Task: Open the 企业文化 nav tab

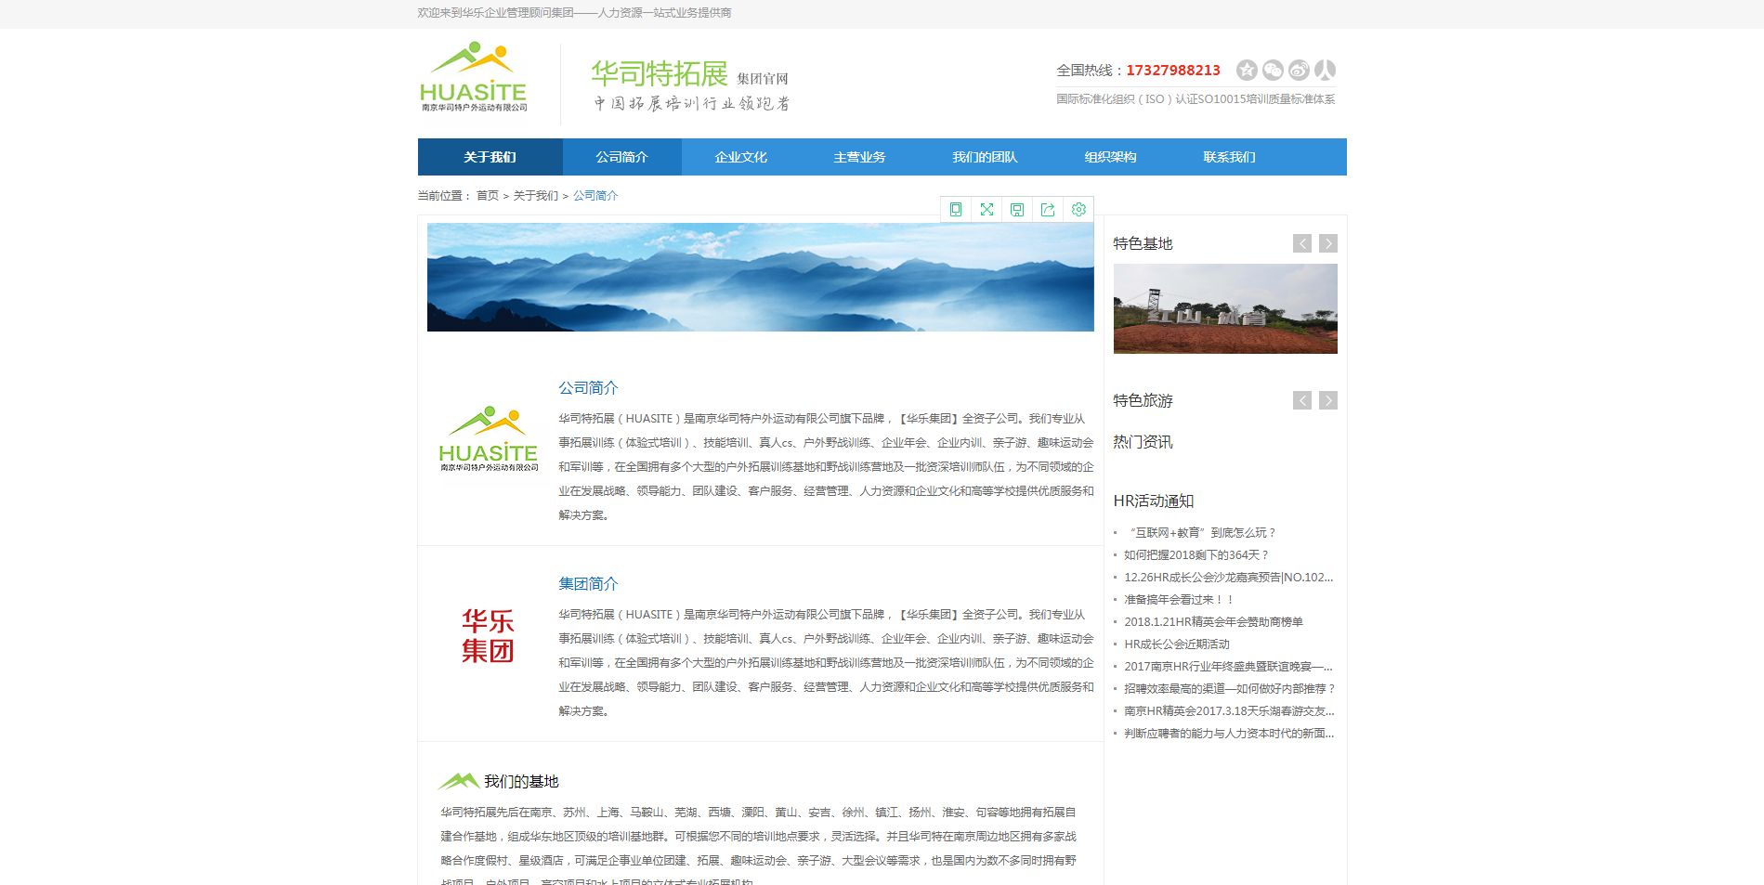Action: pyautogui.click(x=740, y=157)
